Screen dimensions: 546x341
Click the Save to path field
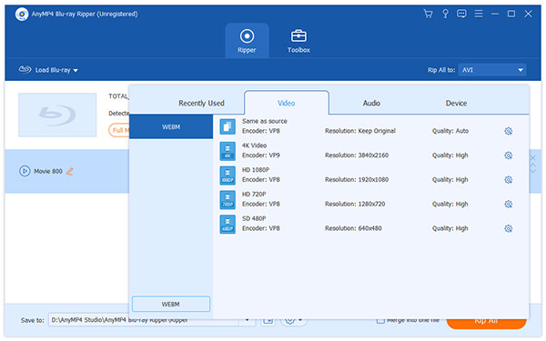pos(144,320)
